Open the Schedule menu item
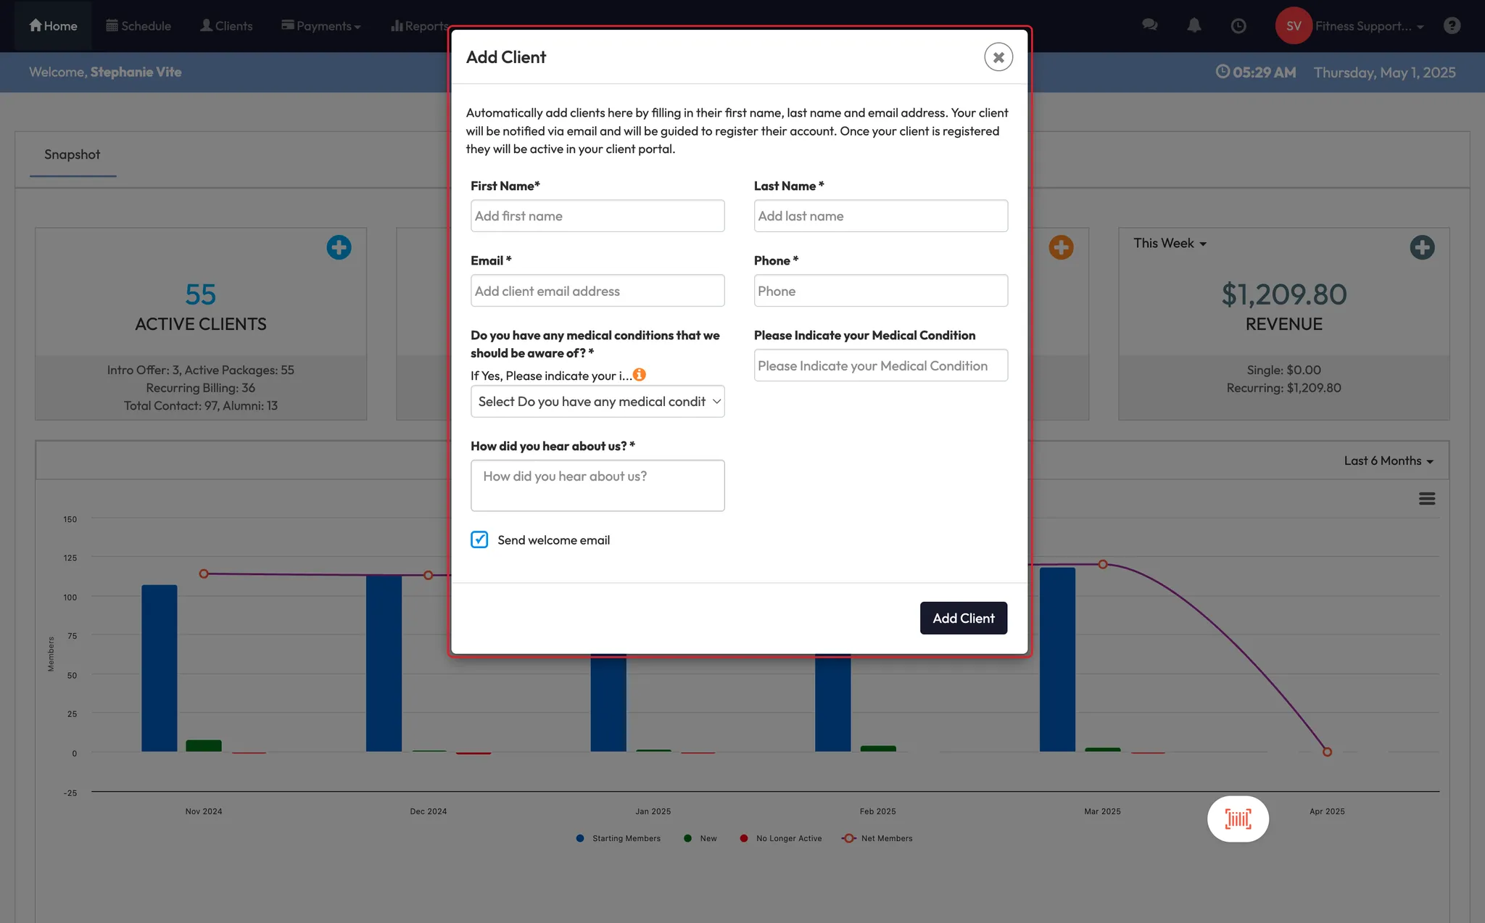The image size is (1485, 923). tap(138, 26)
